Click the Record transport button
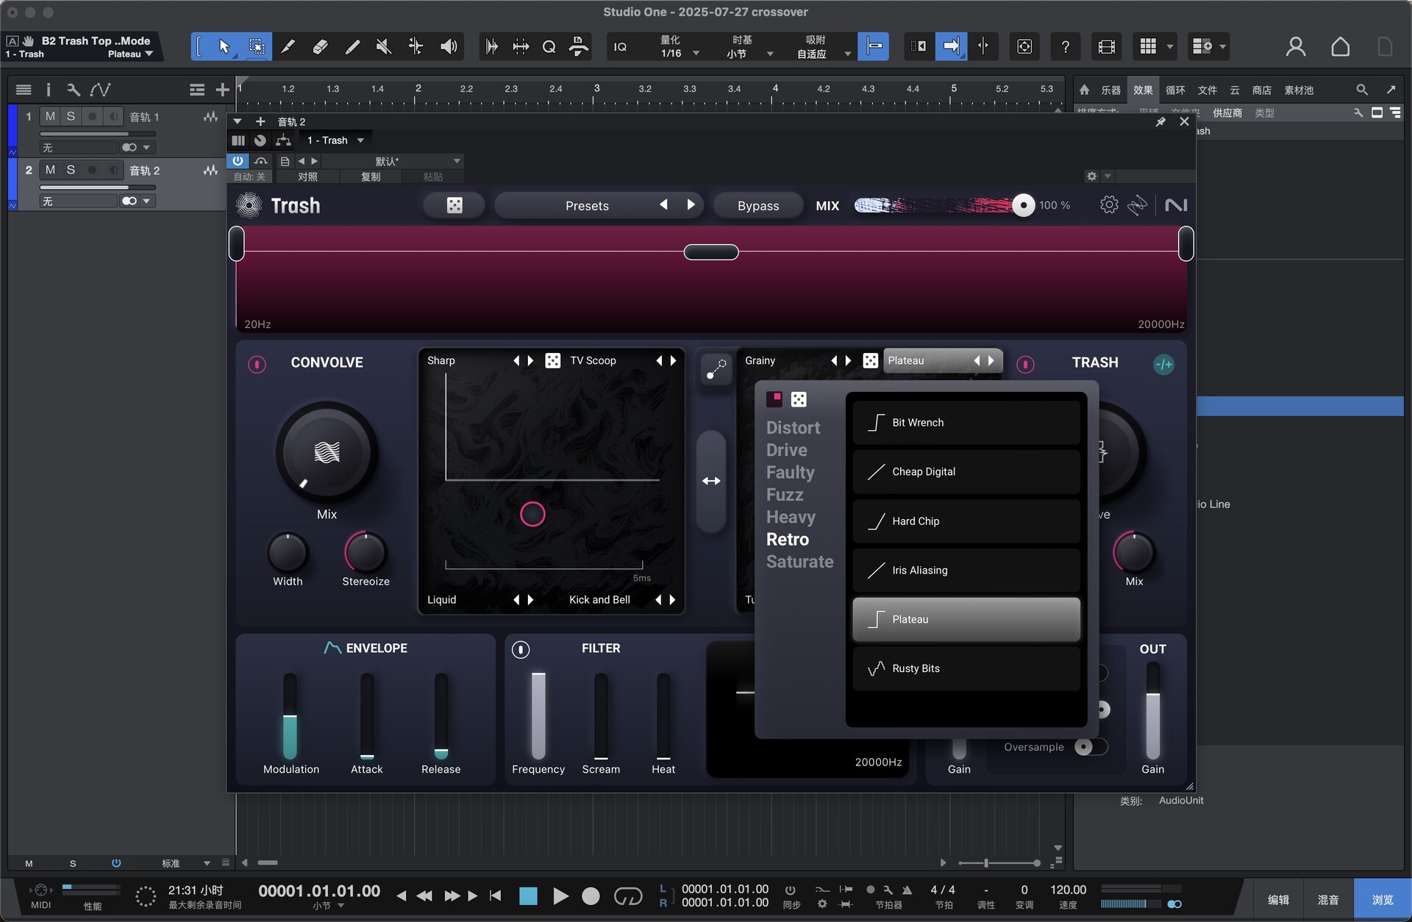 click(591, 896)
